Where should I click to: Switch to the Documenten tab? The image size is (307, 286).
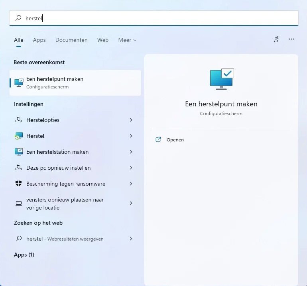coord(71,40)
